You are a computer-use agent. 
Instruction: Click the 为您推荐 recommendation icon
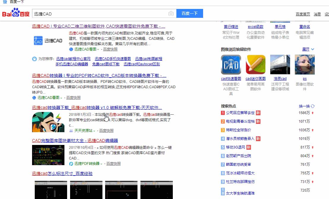pos(34,59)
